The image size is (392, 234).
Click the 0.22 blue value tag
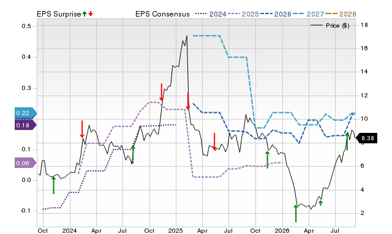pos(26,113)
